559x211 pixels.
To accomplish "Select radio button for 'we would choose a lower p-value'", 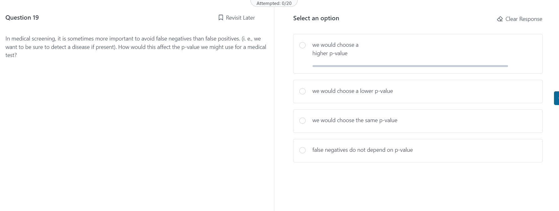I will click(x=302, y=91).
